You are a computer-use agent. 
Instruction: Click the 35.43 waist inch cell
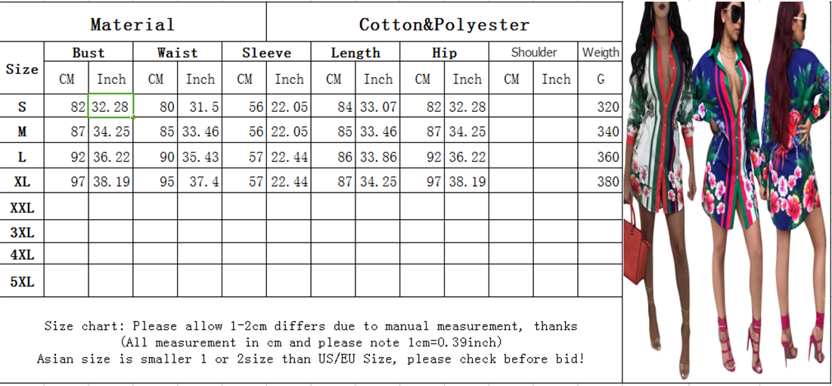[x=200, y=157]
